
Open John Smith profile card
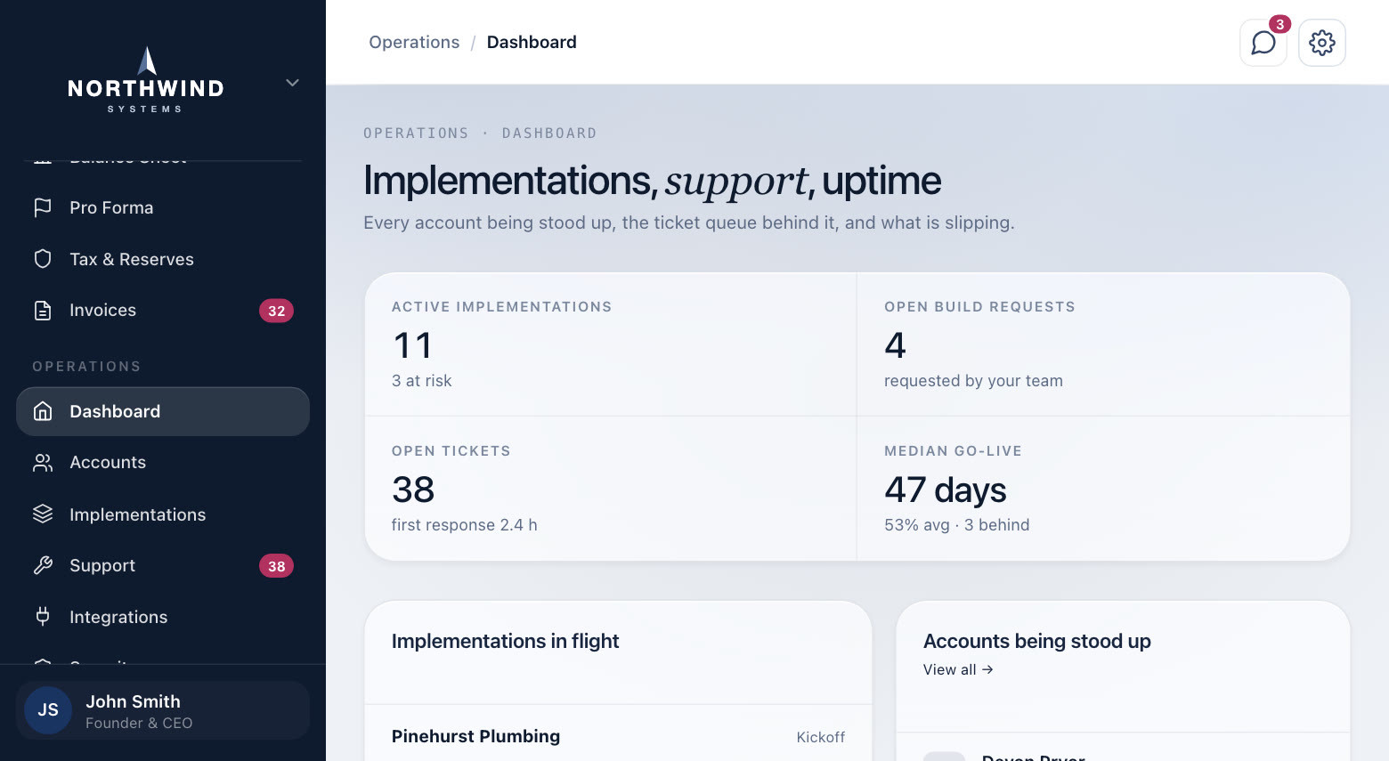(x=163, y=710)
